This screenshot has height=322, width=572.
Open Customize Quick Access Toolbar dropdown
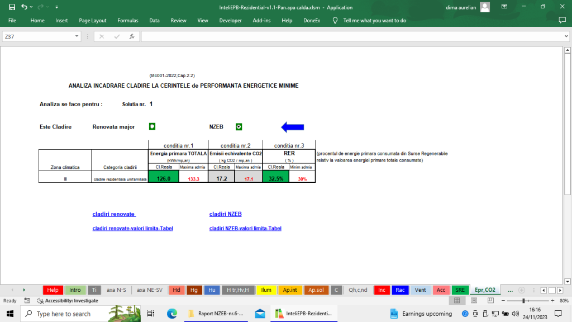click(x=57, y=7)
